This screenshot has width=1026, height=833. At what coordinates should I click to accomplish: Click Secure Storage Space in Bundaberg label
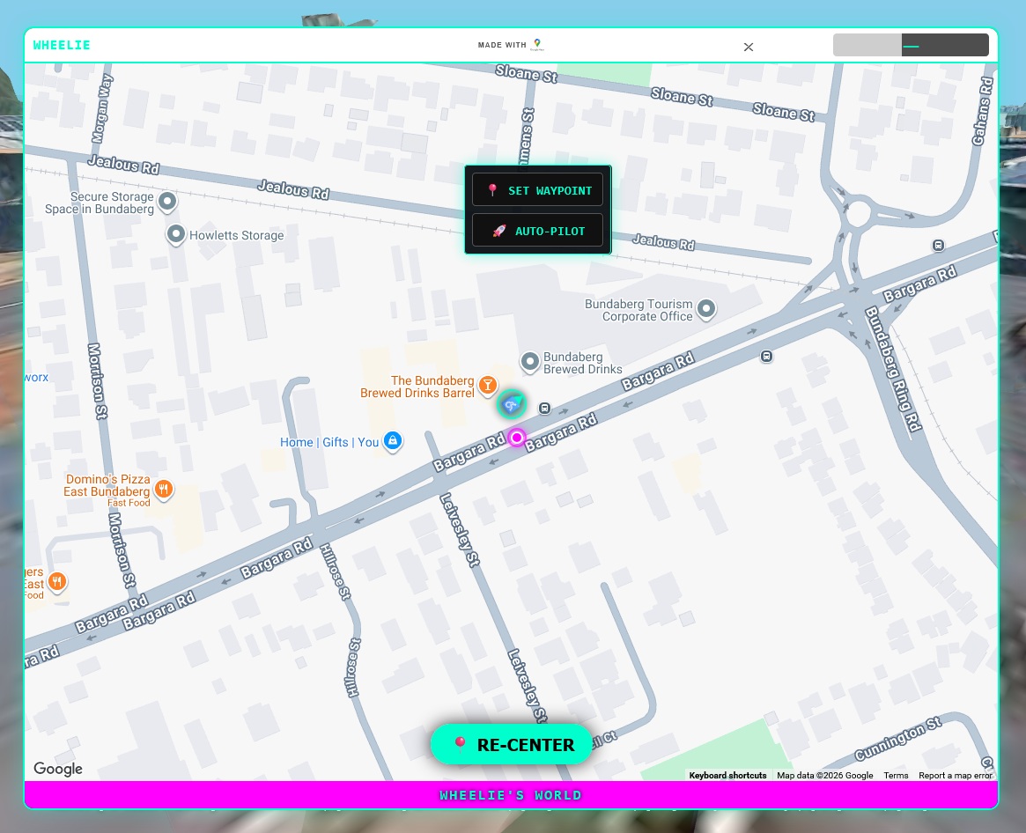click(x=100, y=203)
